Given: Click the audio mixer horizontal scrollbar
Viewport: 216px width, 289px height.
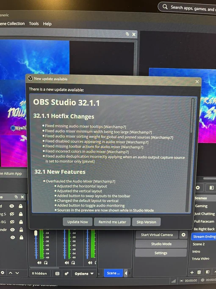Looking at the screenshot, I should point(44,267).
